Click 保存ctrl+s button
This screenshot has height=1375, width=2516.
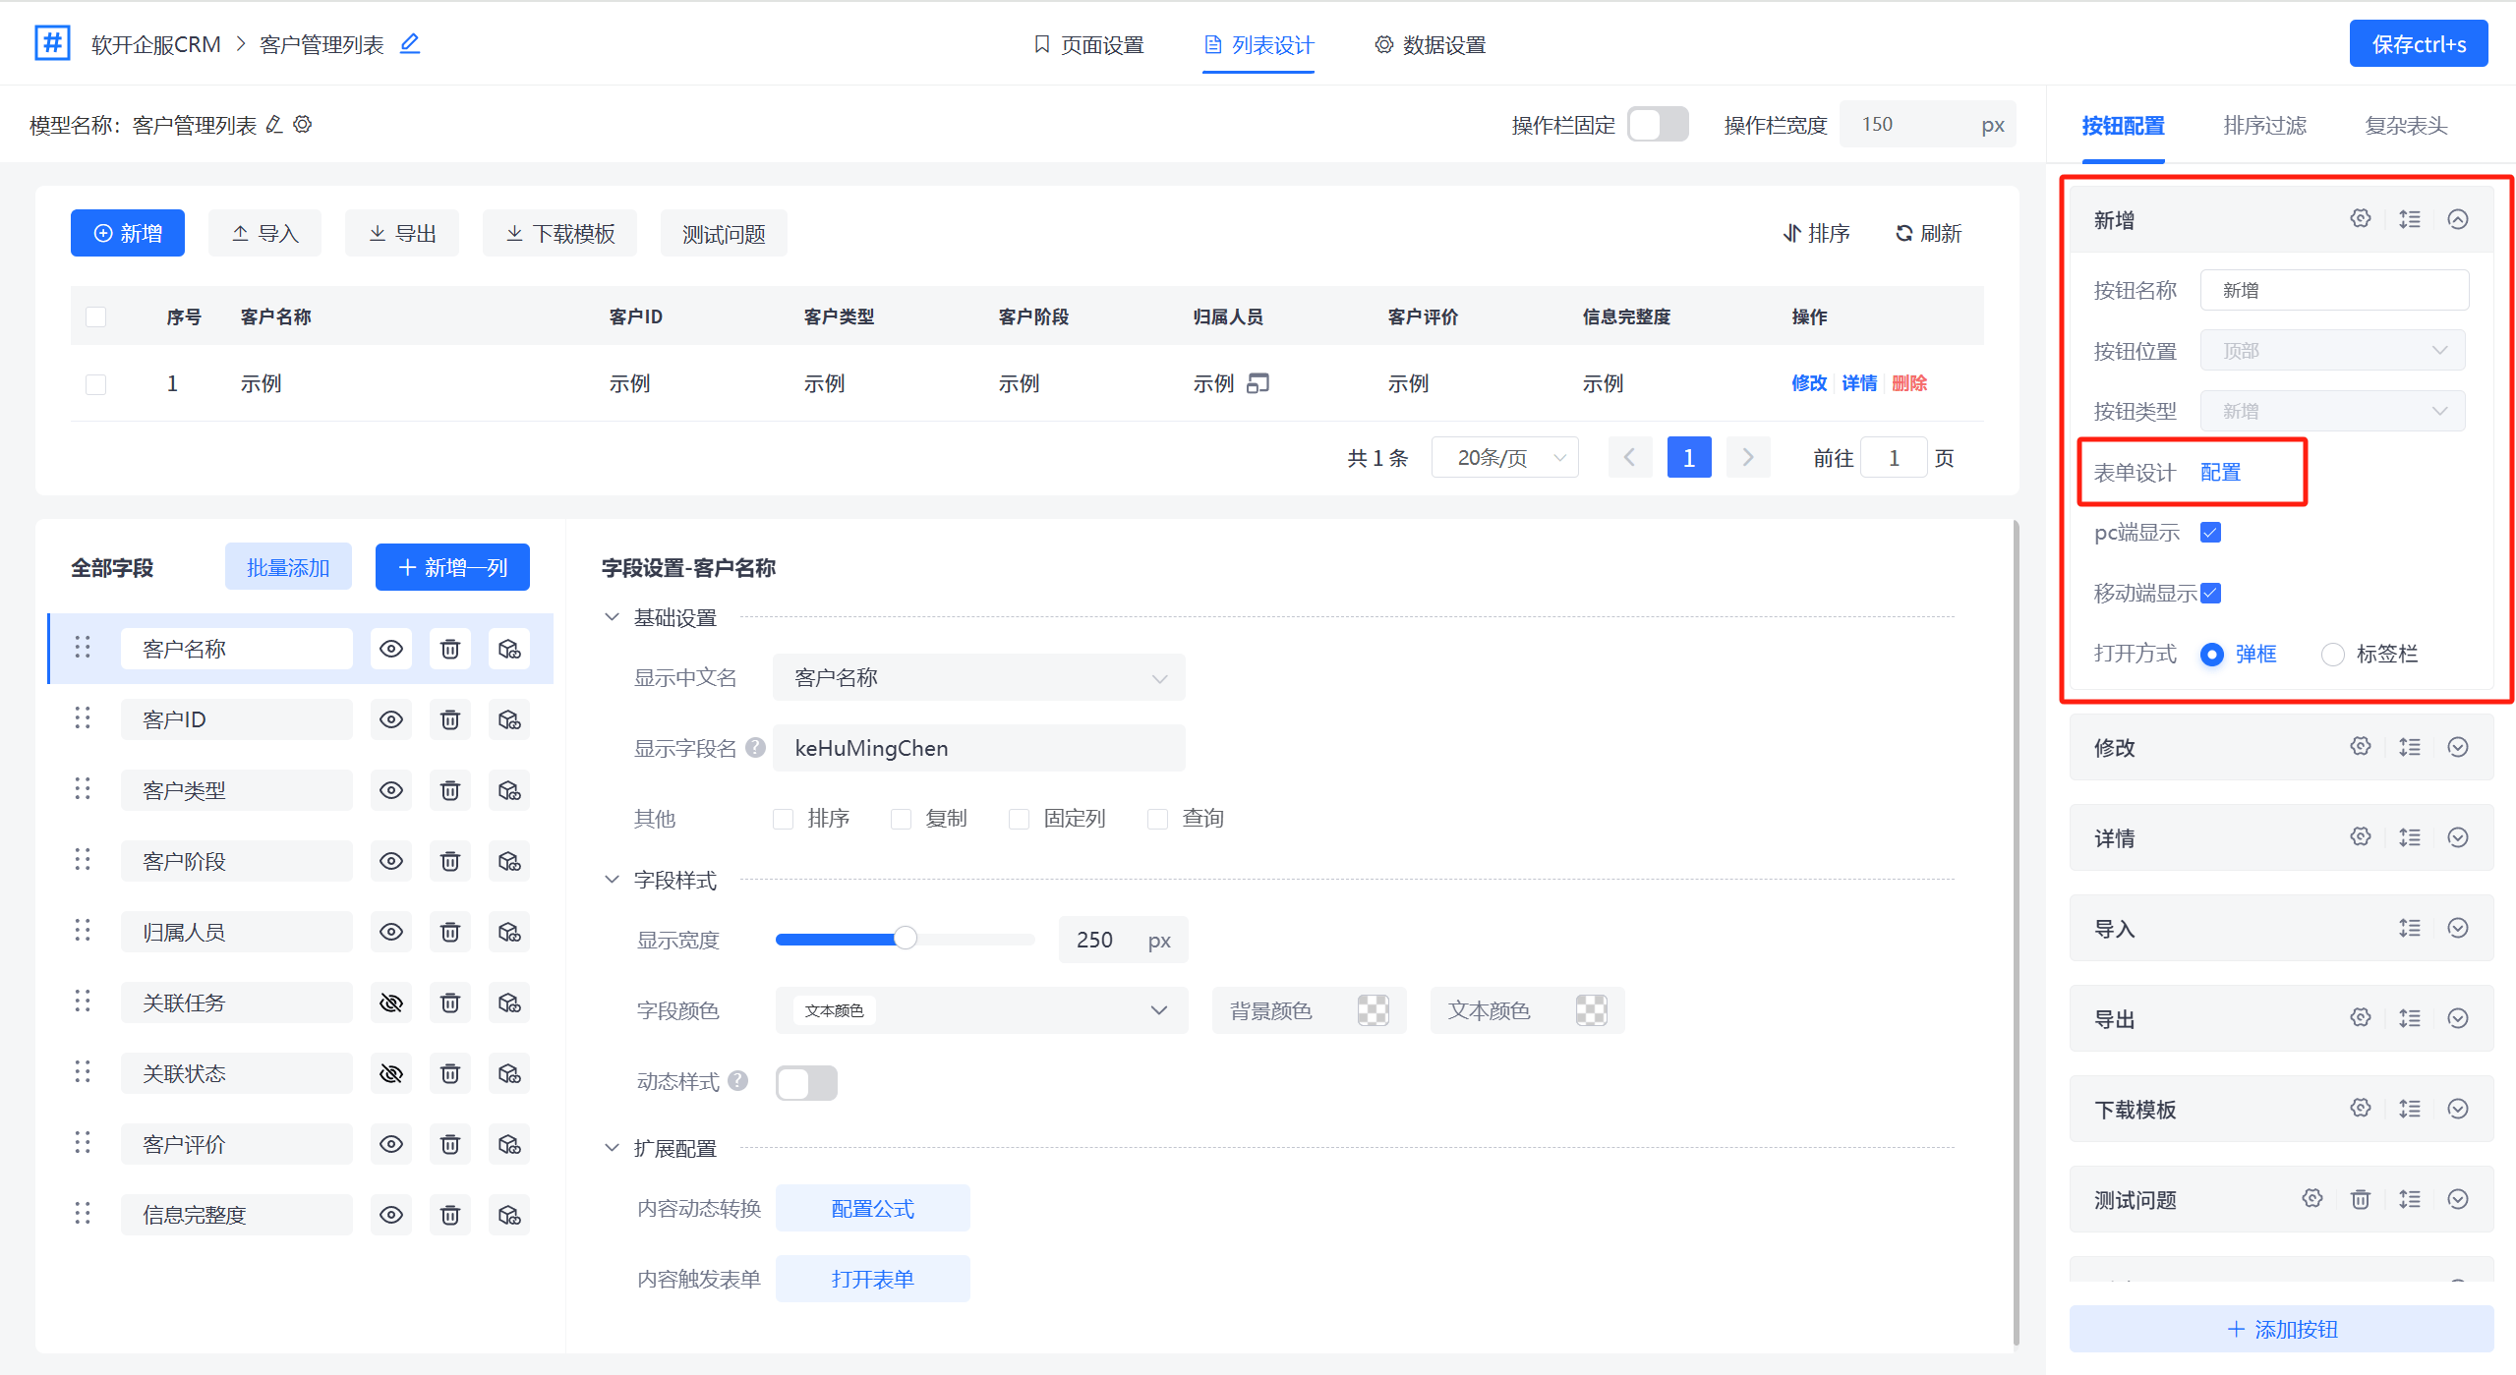click(2419, 44)
